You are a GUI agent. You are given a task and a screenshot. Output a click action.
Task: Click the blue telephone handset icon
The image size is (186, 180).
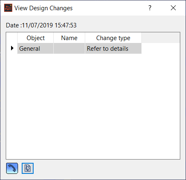pyautogui.click(x=12, y=168)
